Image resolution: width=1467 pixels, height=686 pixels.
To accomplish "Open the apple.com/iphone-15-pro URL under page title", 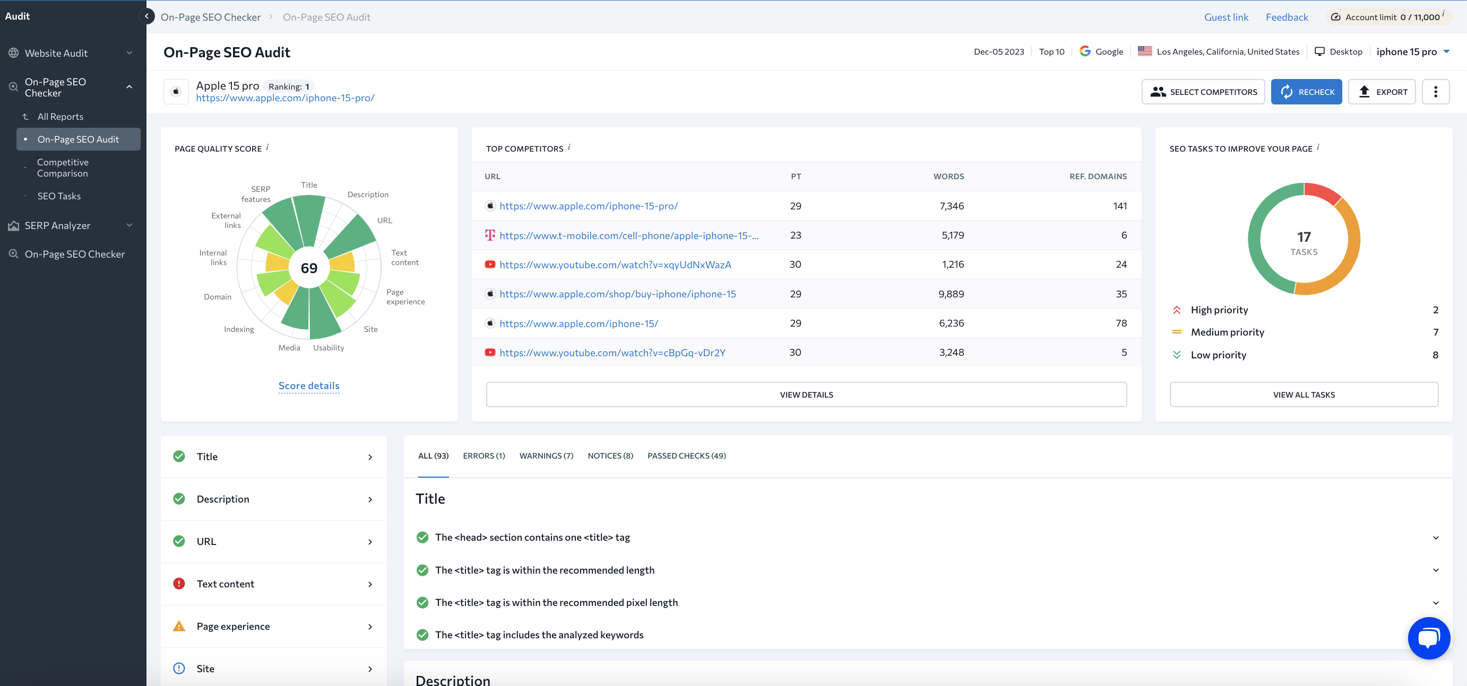I will (x=284, y=98).
